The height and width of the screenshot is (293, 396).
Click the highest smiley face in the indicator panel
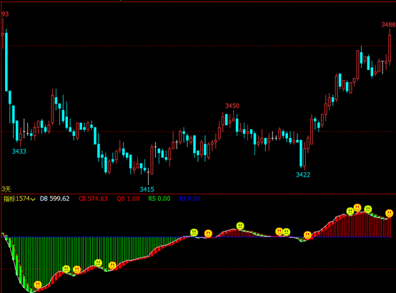point(357,208)
